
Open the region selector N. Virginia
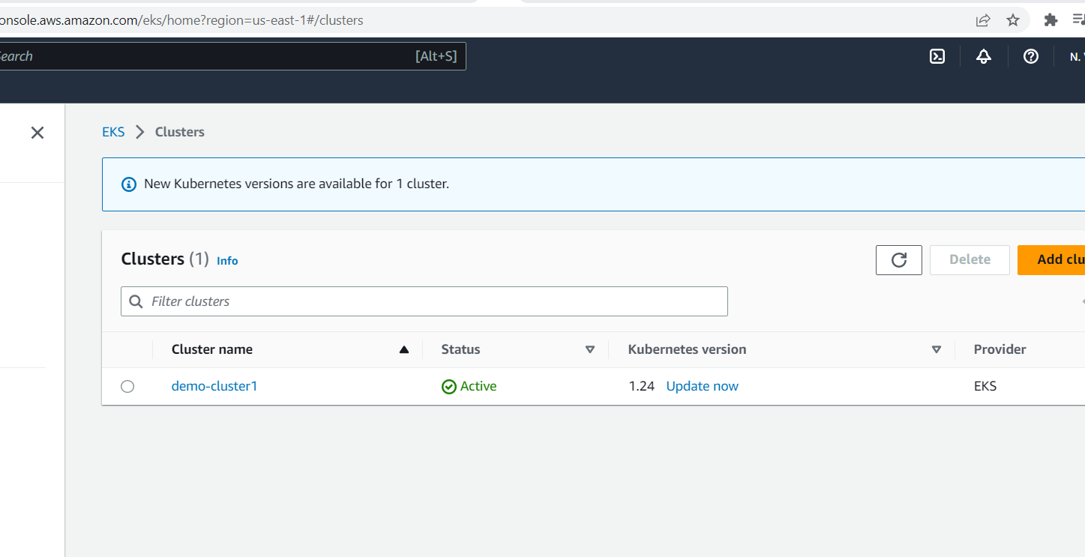(1077, 56)
